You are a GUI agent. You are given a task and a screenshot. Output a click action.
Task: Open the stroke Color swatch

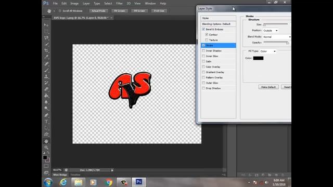258,58
